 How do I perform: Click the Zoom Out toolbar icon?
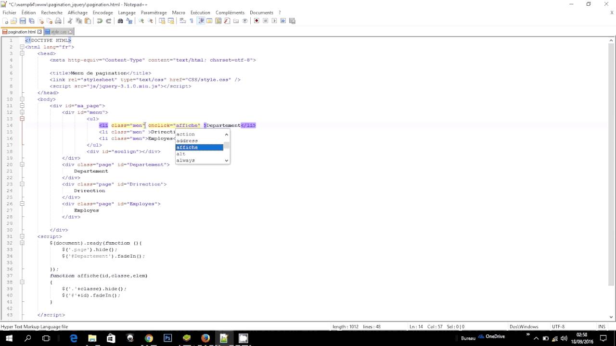point(150,21)
